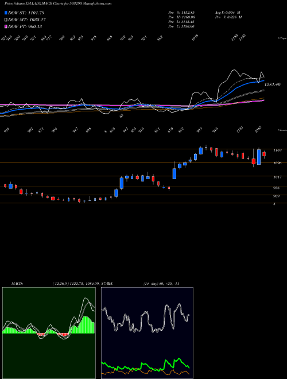The height and width of the screenshot is (379, 287).
Task: Open the green MACD histogram panel
Action: click(49, 333)
